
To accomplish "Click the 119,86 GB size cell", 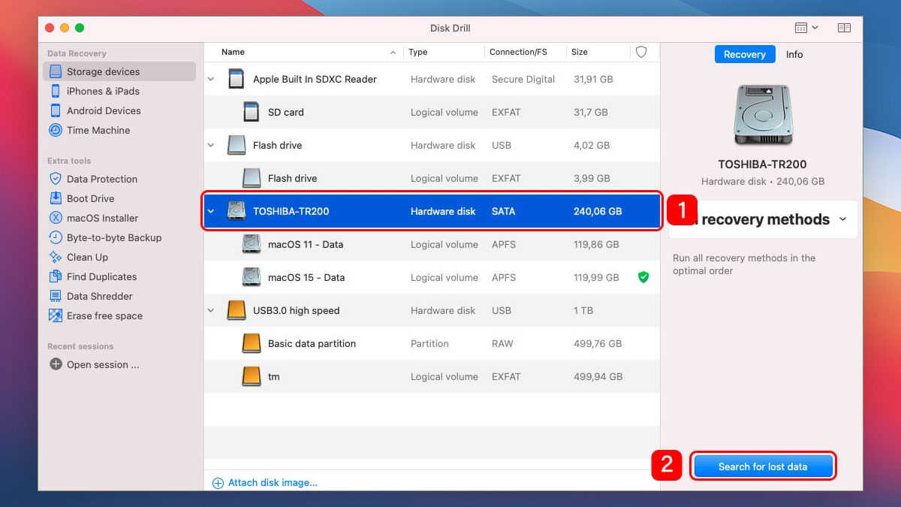I will [596, 244].
